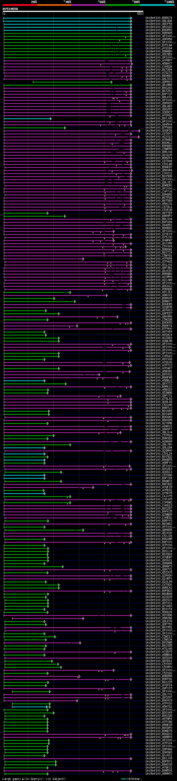Click the red 20% identity legend segment

[x=20, y=5]
